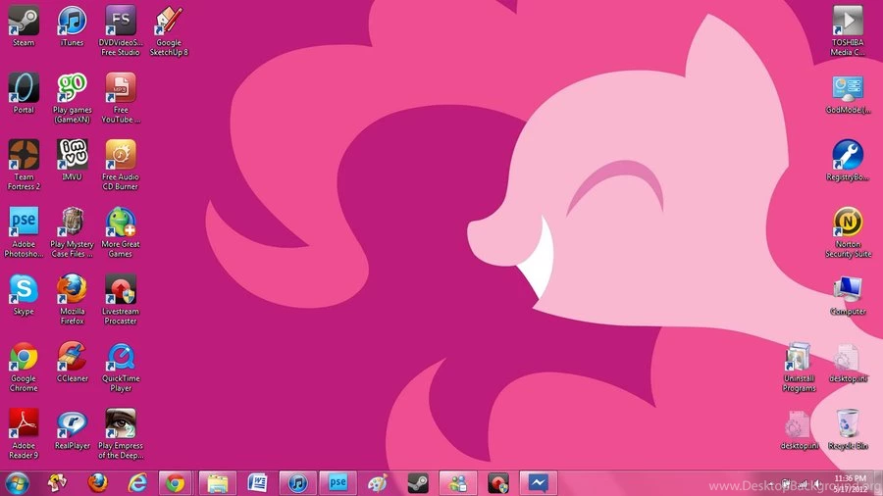Launch CCleaner desktop shortcut
Screen dimensions: 883x496
[x=72, y=358]
